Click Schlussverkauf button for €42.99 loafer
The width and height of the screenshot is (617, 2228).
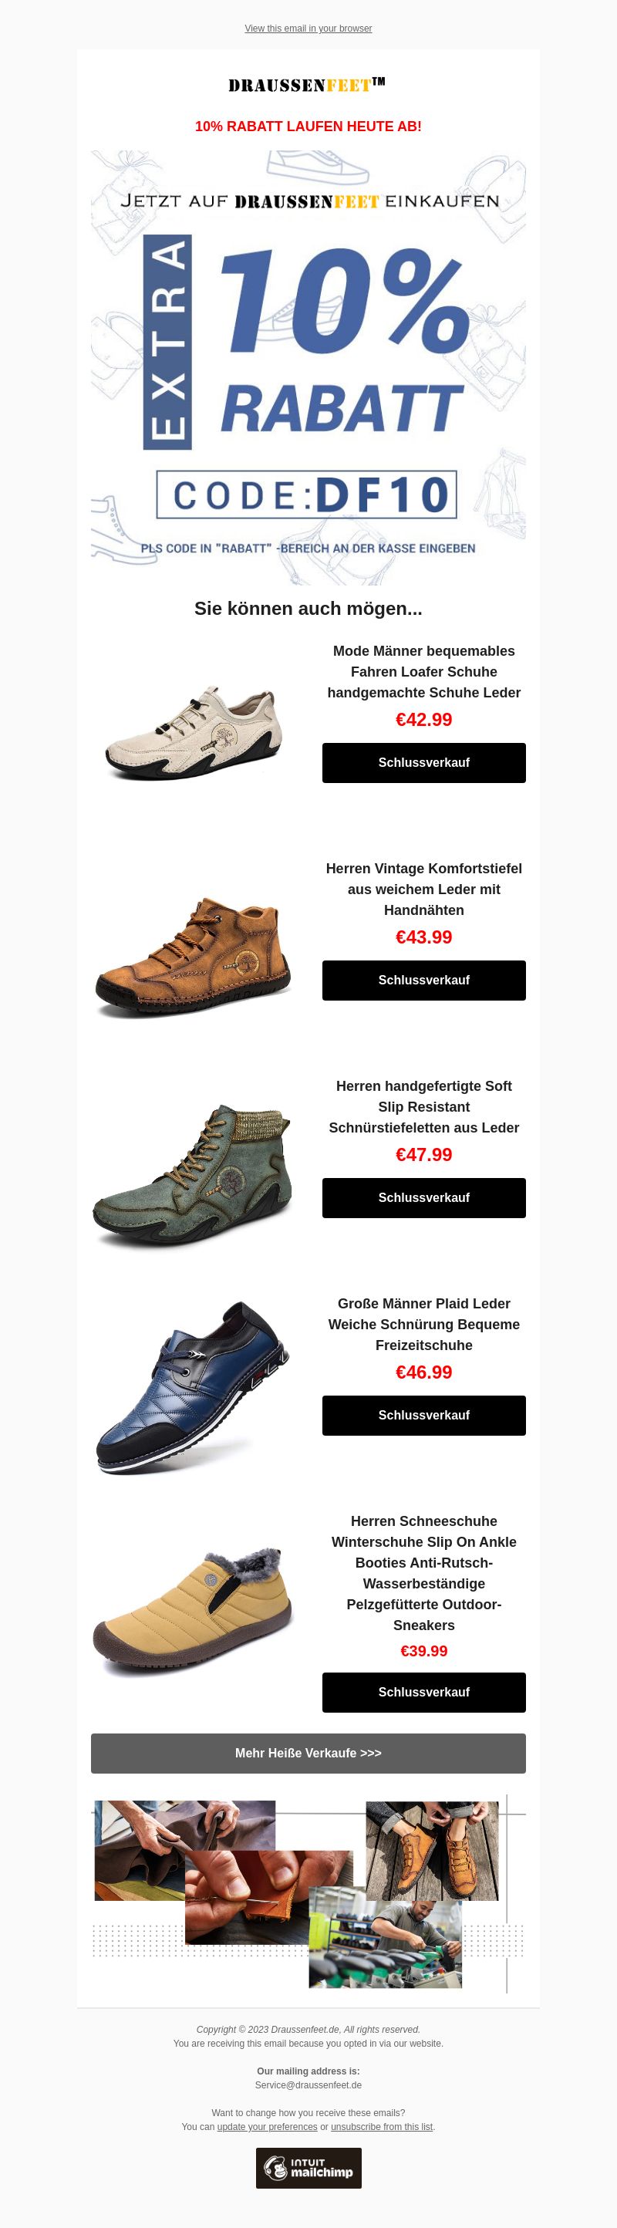423,763
